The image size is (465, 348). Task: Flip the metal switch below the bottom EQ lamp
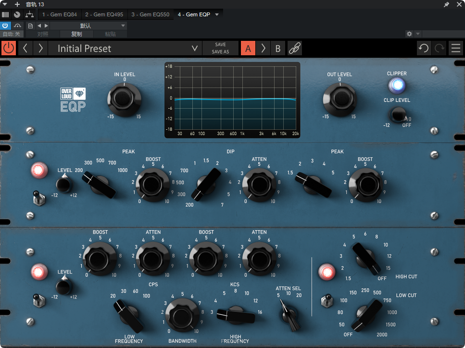click(x=38, y=300)
